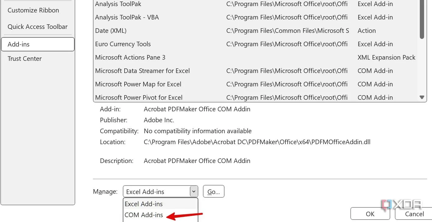Click the scroll down arrow of add-ins list
432x222 pixels.
(422, 97)
